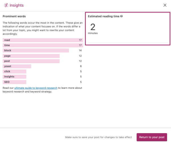
Task: Select the 'yoast' word bar
Action: (x=17, y=66)
